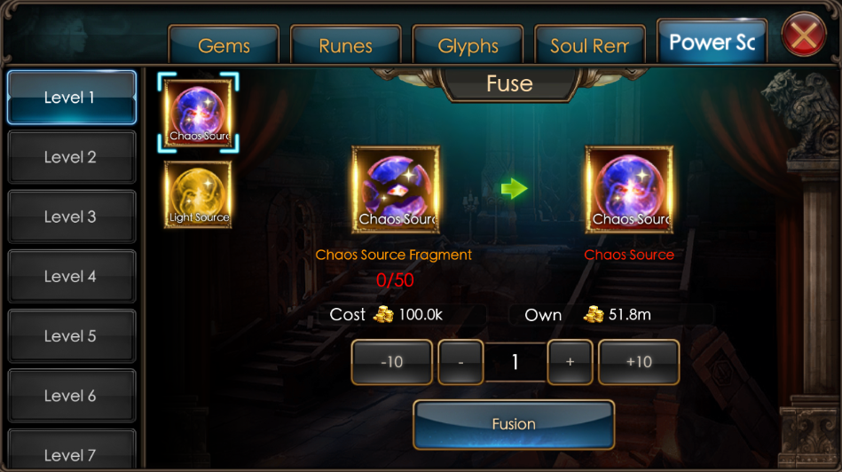Switch to the Runes tab
Viewport: 842px width, 472px height.
click(x=346, y=45)
